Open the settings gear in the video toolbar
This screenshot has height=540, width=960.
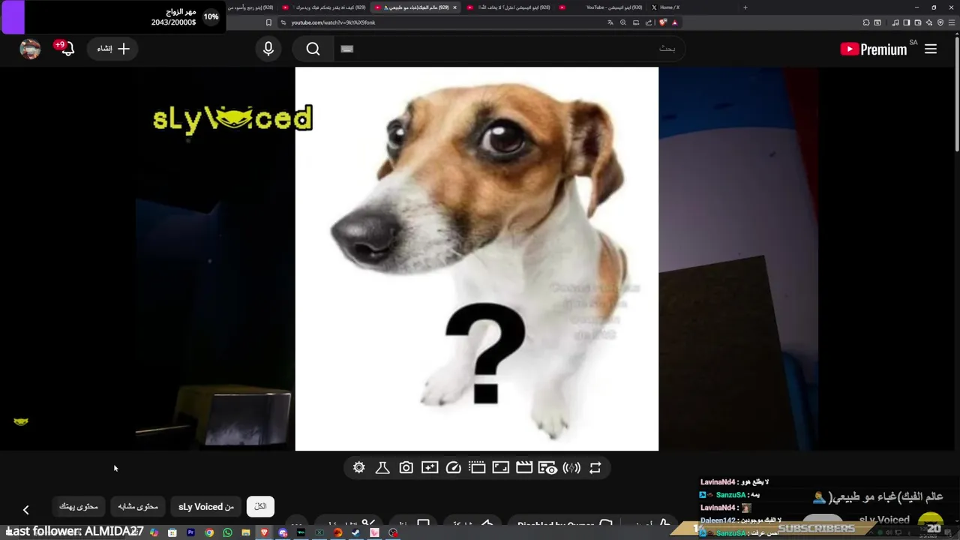(359, 468)
